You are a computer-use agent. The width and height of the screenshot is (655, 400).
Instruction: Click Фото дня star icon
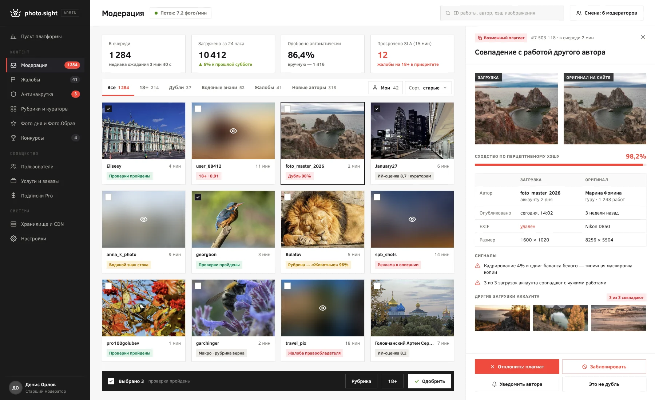[13, 123]
